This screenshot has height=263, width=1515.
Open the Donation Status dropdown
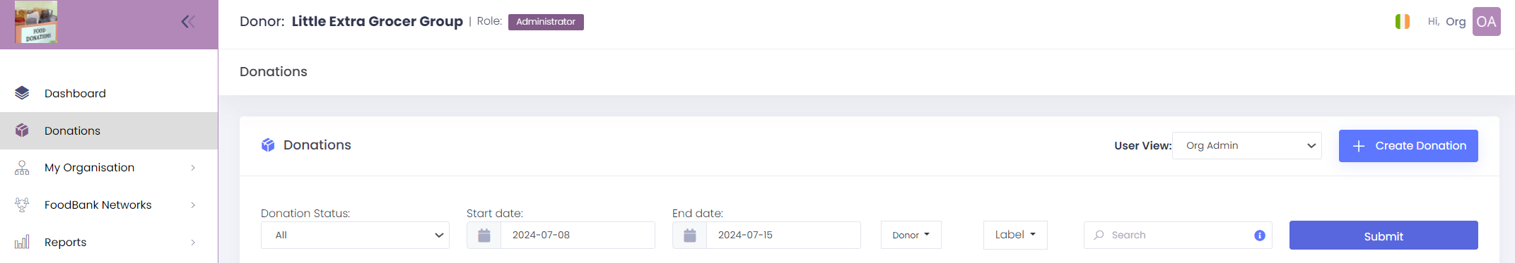pos(355,236)
